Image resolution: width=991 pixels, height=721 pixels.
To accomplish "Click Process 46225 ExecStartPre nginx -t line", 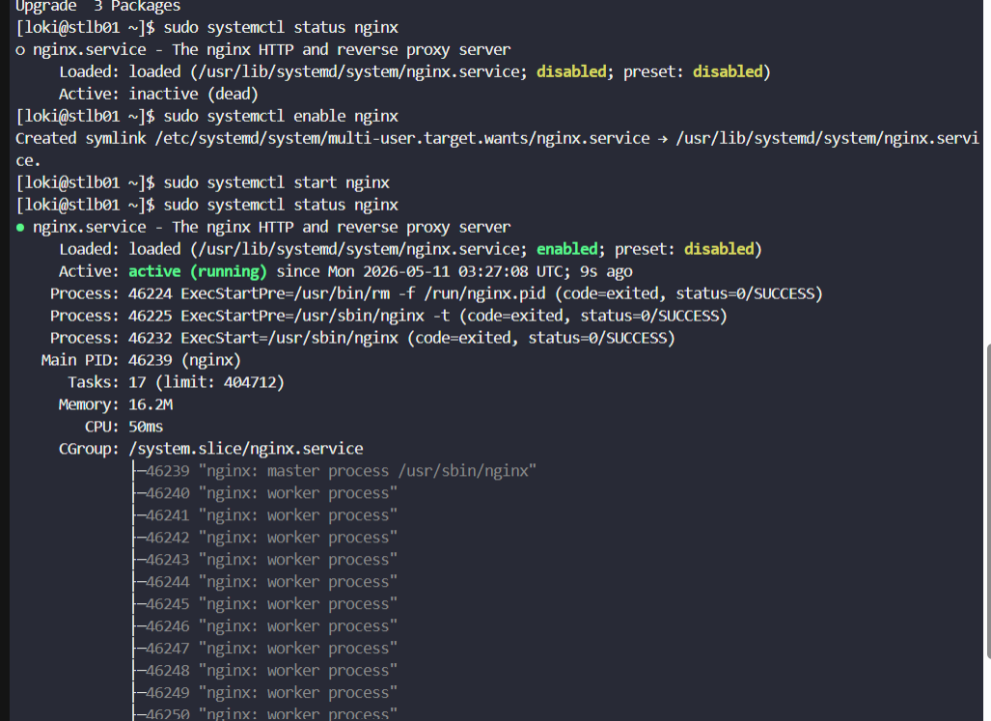I will pyautogui.click(x=389, y=316).
